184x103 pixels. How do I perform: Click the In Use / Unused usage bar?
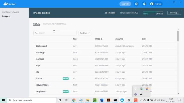[x=153, y=13]
